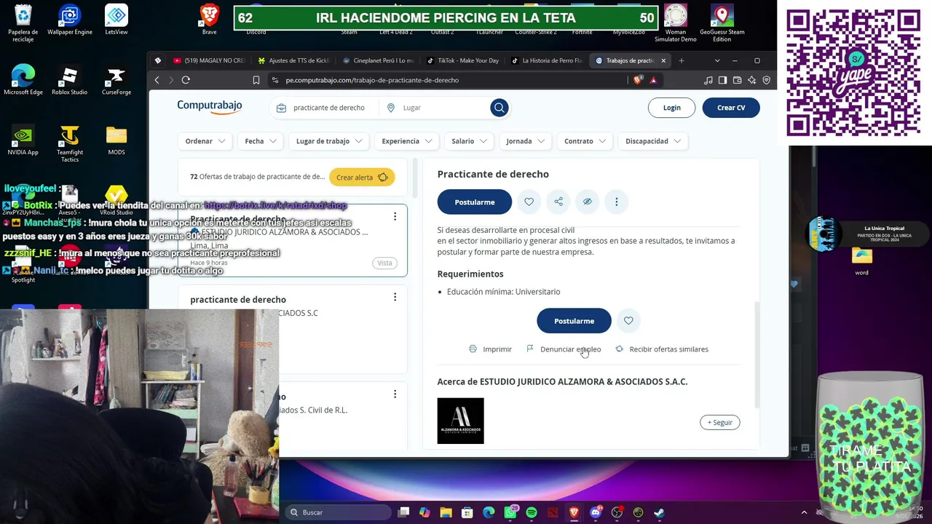Open the Lugar de trabajo filter
Image resolution: width=932 pixels, height=524 pixels.
point(329,141)
